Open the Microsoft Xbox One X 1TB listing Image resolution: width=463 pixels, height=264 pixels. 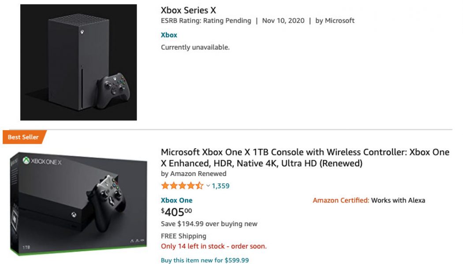point(305,157)
